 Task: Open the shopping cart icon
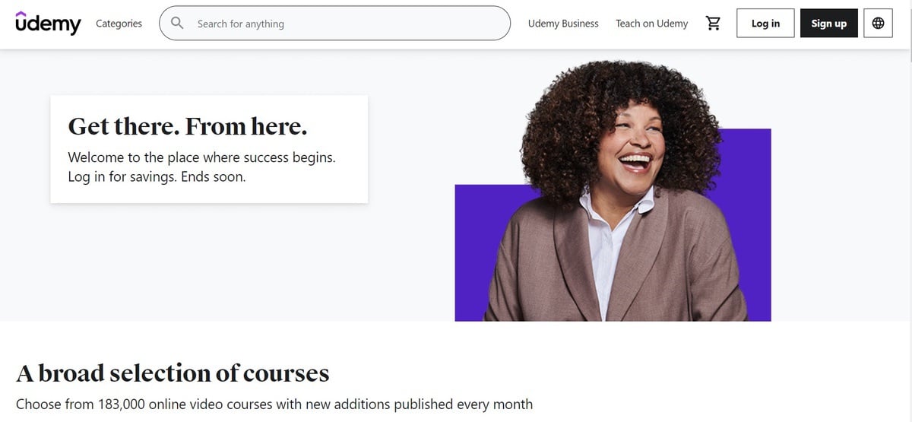pyautogui.click(x=713, y=24)
